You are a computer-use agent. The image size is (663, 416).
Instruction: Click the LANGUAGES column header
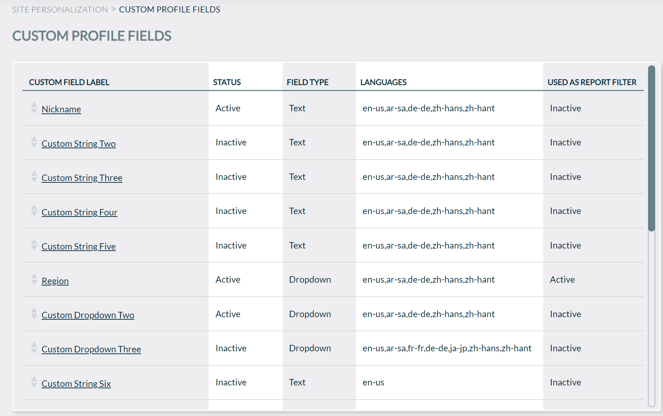tap(383, 82)
